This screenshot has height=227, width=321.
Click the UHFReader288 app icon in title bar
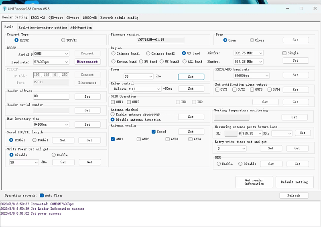pyautogui.click(x=4, y=9)
